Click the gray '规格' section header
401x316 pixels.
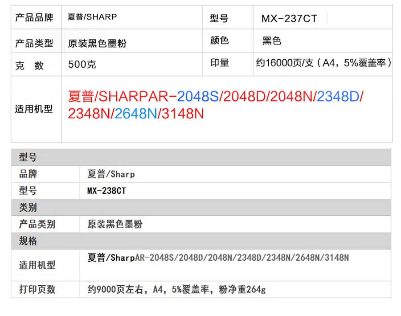[201, 241]
